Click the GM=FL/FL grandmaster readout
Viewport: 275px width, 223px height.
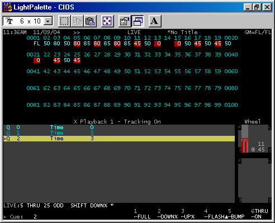coord(258,32)
